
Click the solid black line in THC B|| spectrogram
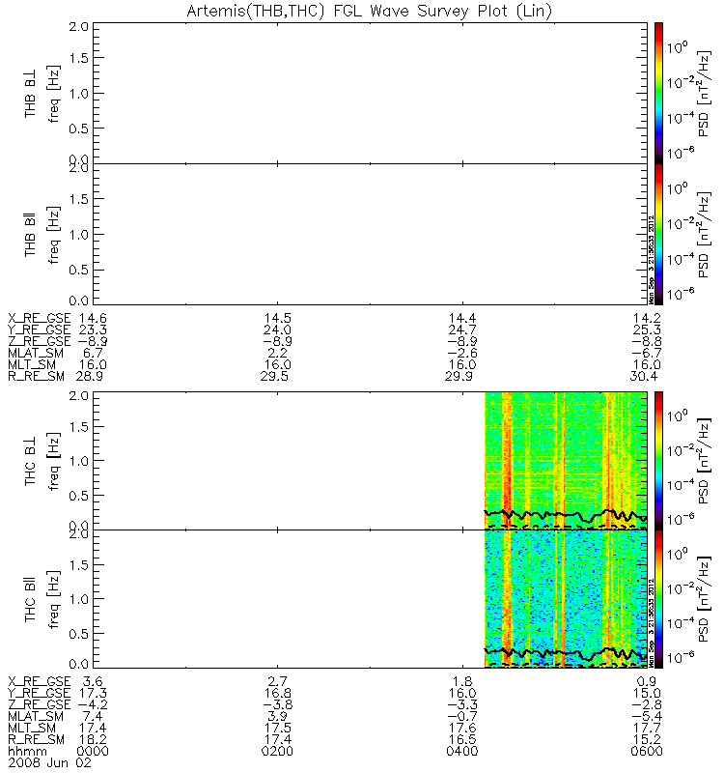(566, 653)
